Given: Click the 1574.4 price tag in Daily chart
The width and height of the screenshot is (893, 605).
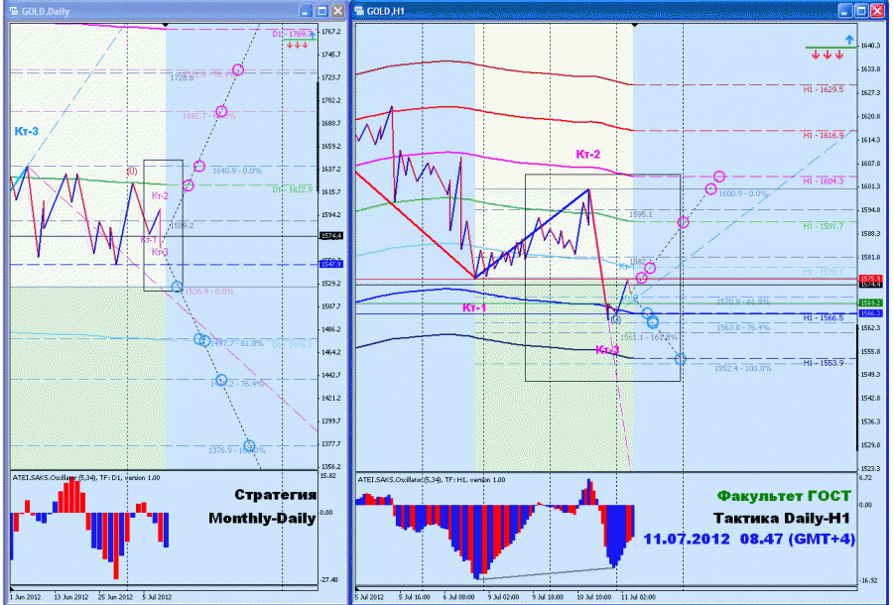Looking at the screenshot, I should click(330, 236).
